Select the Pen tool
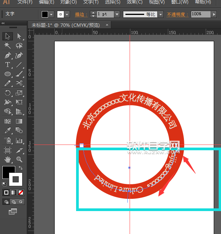Viewport: 221px width, 234px height. (x=8, y=55)
